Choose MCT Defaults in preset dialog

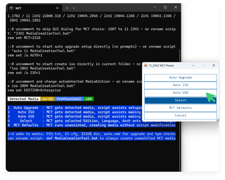tap(180, 108)
